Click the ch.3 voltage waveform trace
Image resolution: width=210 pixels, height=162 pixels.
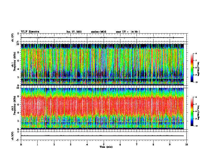tap(102, 136)
